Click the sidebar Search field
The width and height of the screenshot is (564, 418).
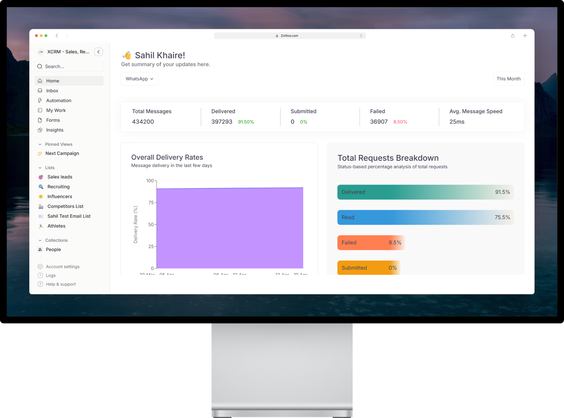tap(69, 66)
